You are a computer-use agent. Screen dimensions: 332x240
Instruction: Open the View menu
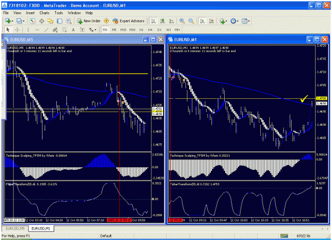(18, 13)
